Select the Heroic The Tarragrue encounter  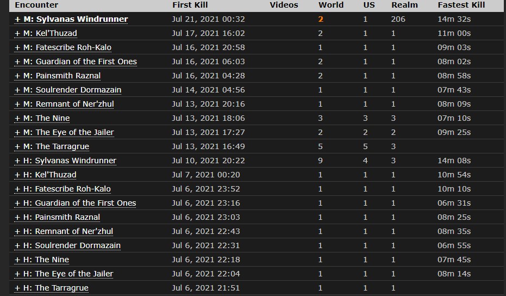click(x=51, y=288)
